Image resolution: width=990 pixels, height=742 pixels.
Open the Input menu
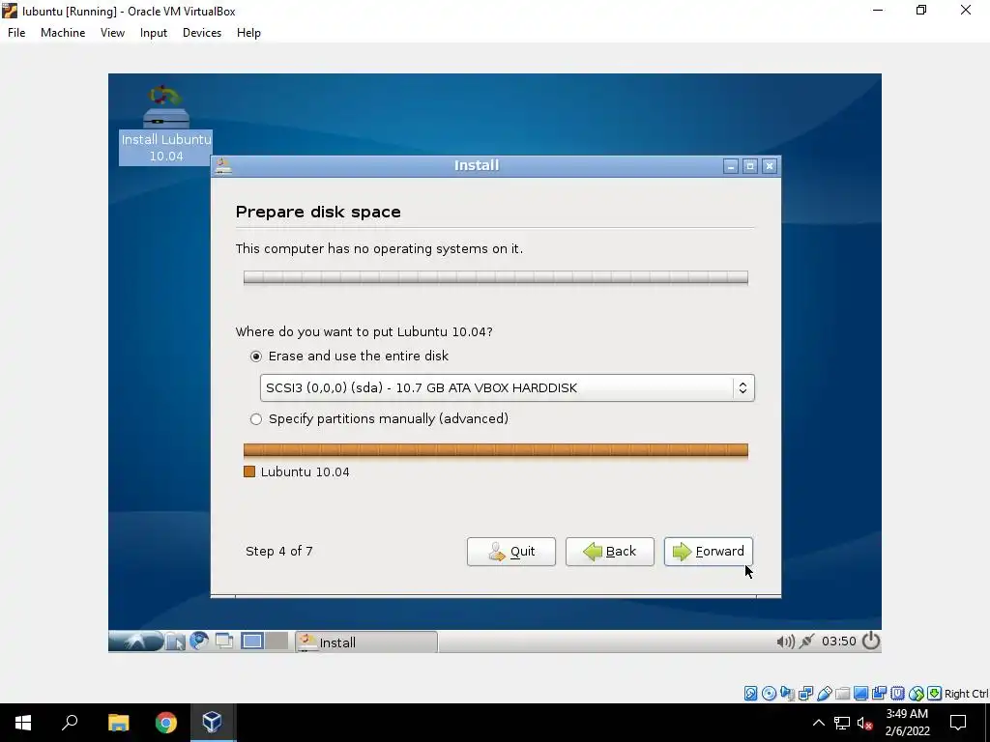coord(154,33)
